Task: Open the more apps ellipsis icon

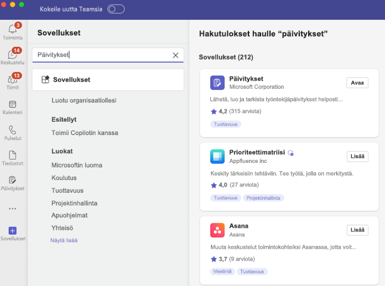Action: tap(13, 209)
